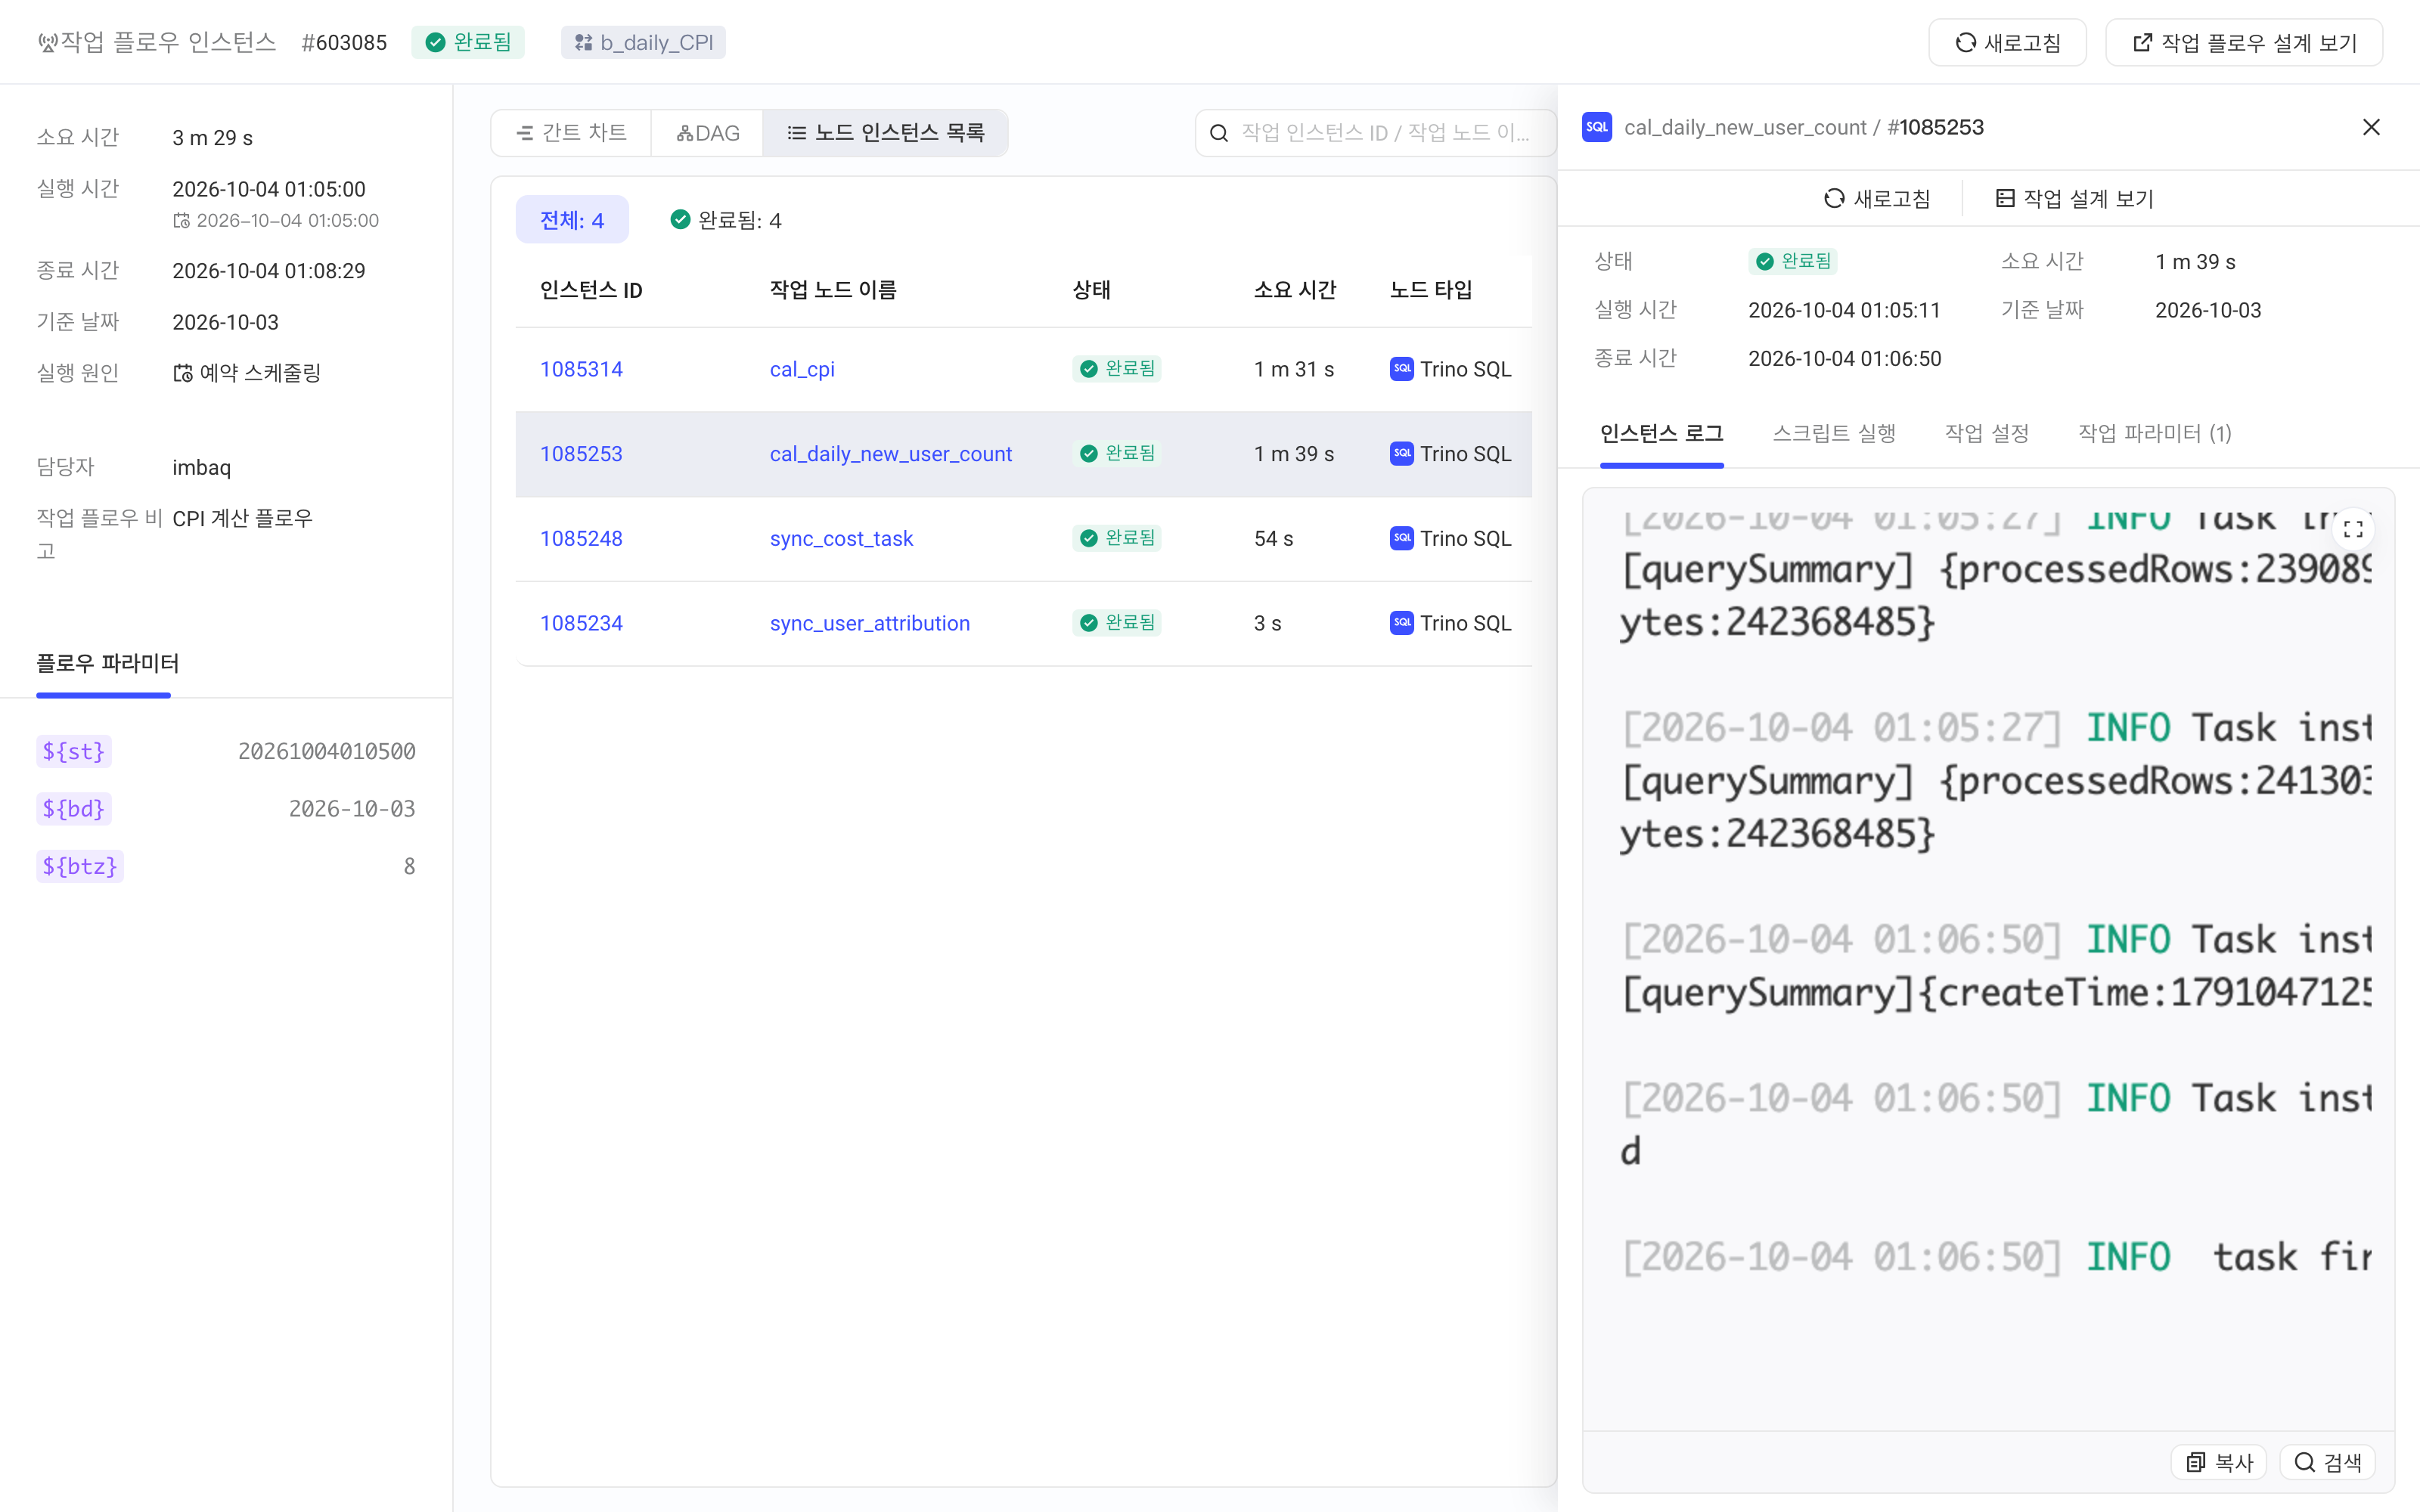
Task: Open 작업 플로우 설계 보기 external link
Action: pos(2244,43)
